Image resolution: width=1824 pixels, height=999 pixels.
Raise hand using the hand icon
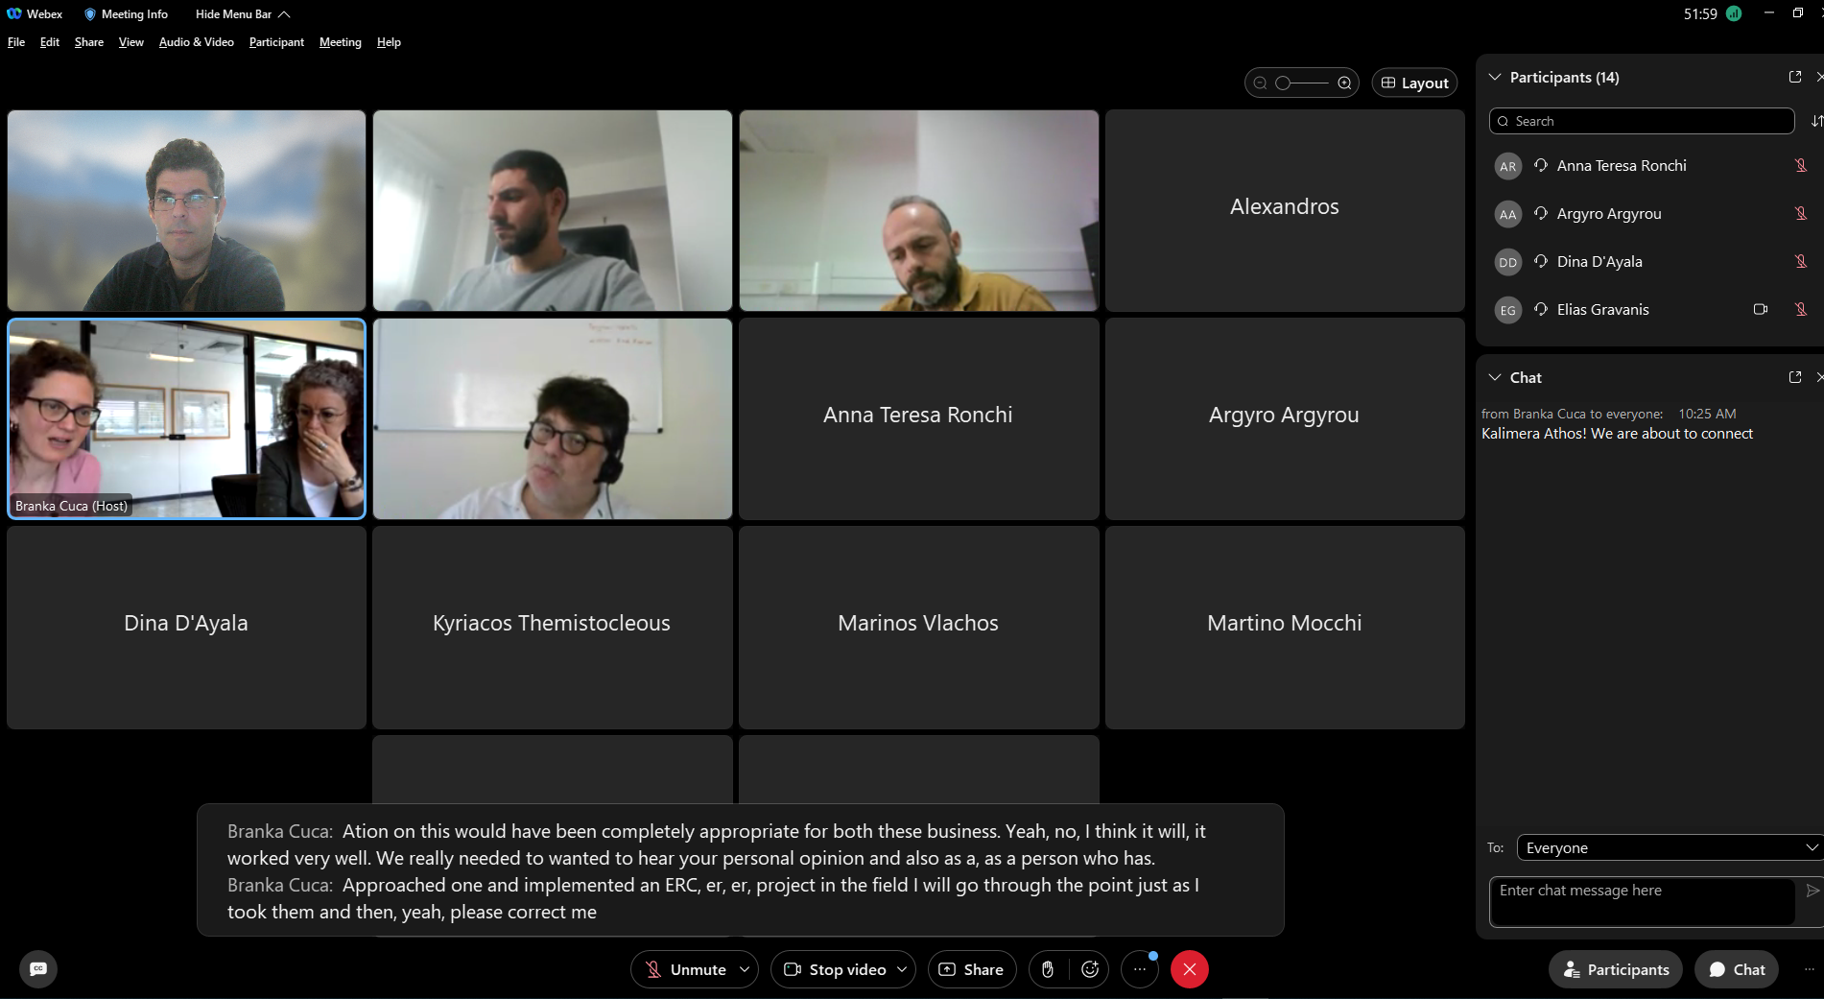(x=1048, y=969)
